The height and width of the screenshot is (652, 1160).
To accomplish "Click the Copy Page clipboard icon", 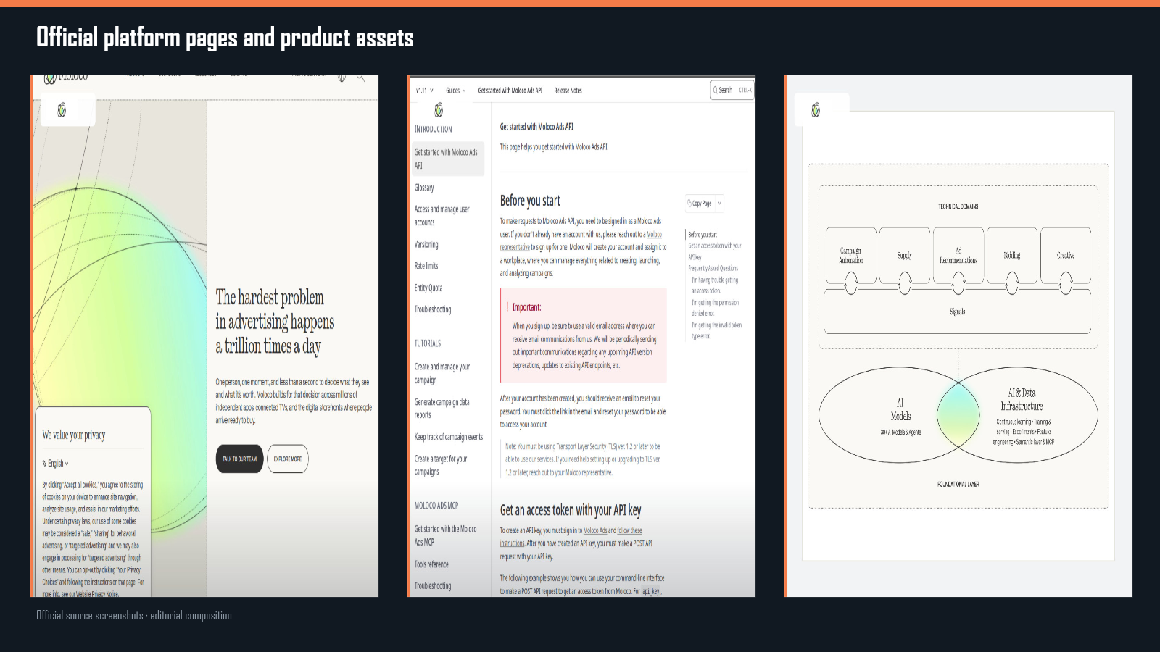I will coord(689,204).
